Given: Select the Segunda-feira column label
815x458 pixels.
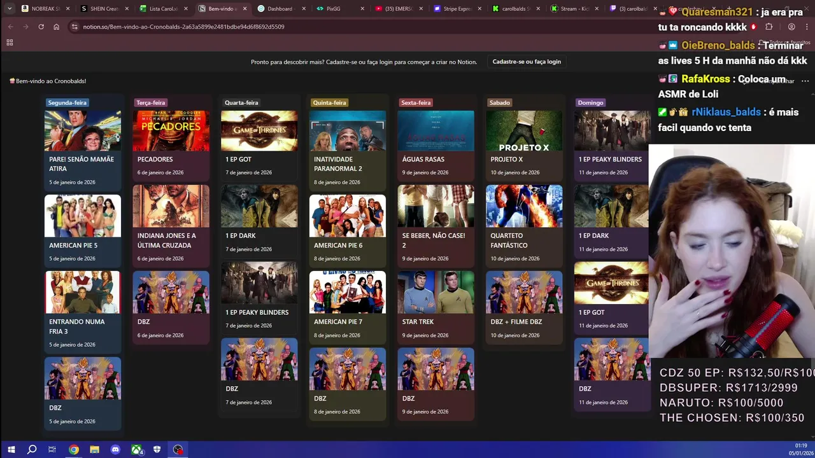Looking at the screenshot, I should [x=67, y=102].
